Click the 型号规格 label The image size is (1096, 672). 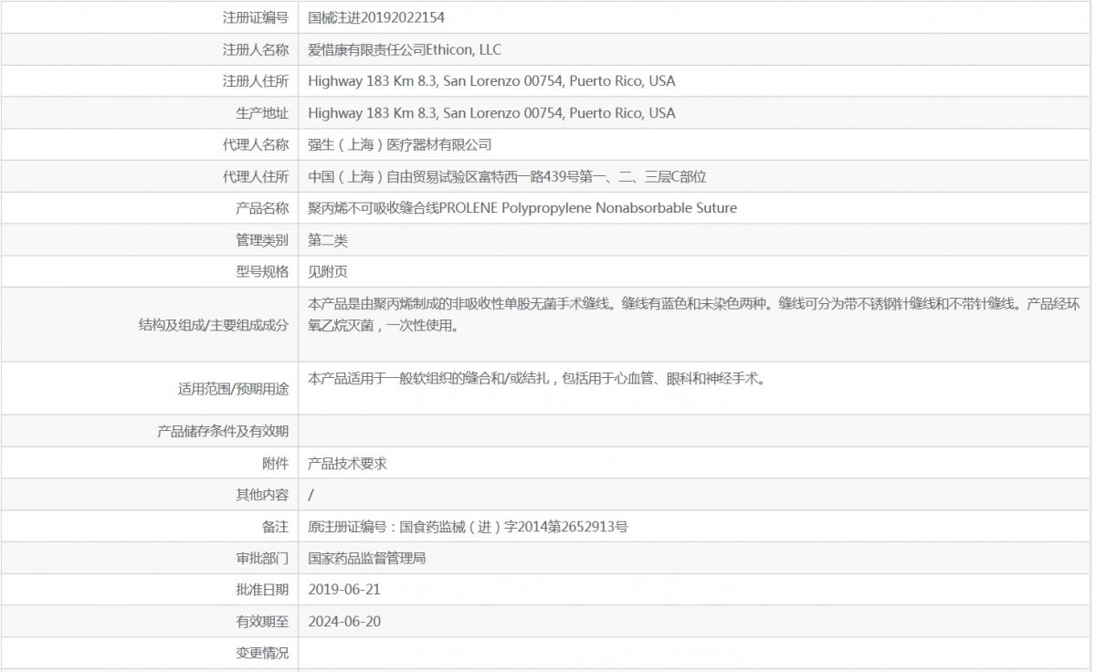[x=262, y=271]
